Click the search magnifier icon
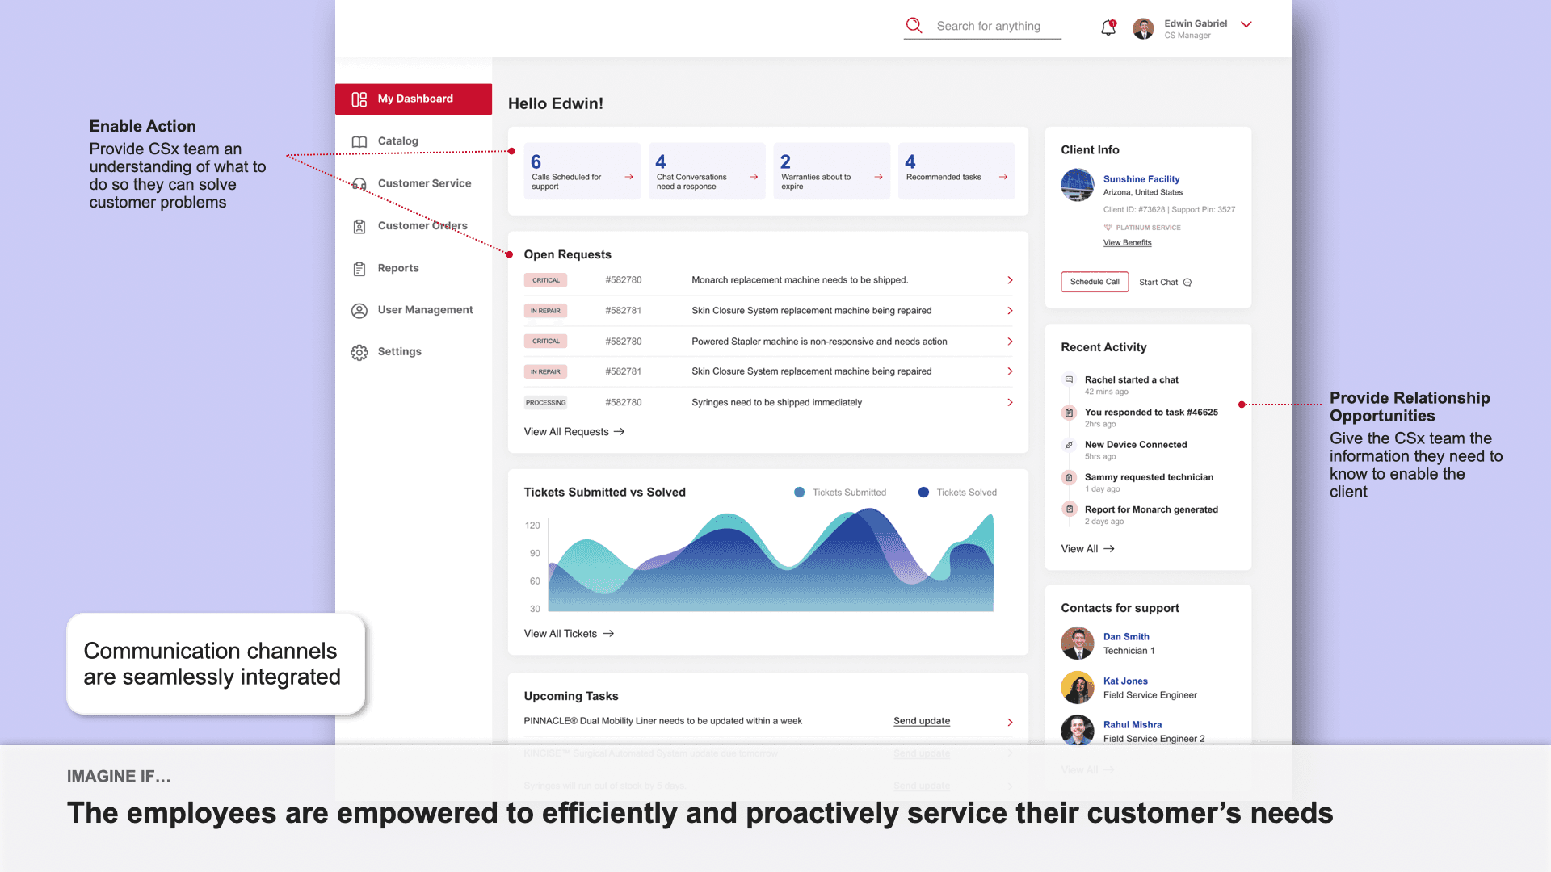The width and height of the screenshot is (1551, 872). click(x=914, y=26)
